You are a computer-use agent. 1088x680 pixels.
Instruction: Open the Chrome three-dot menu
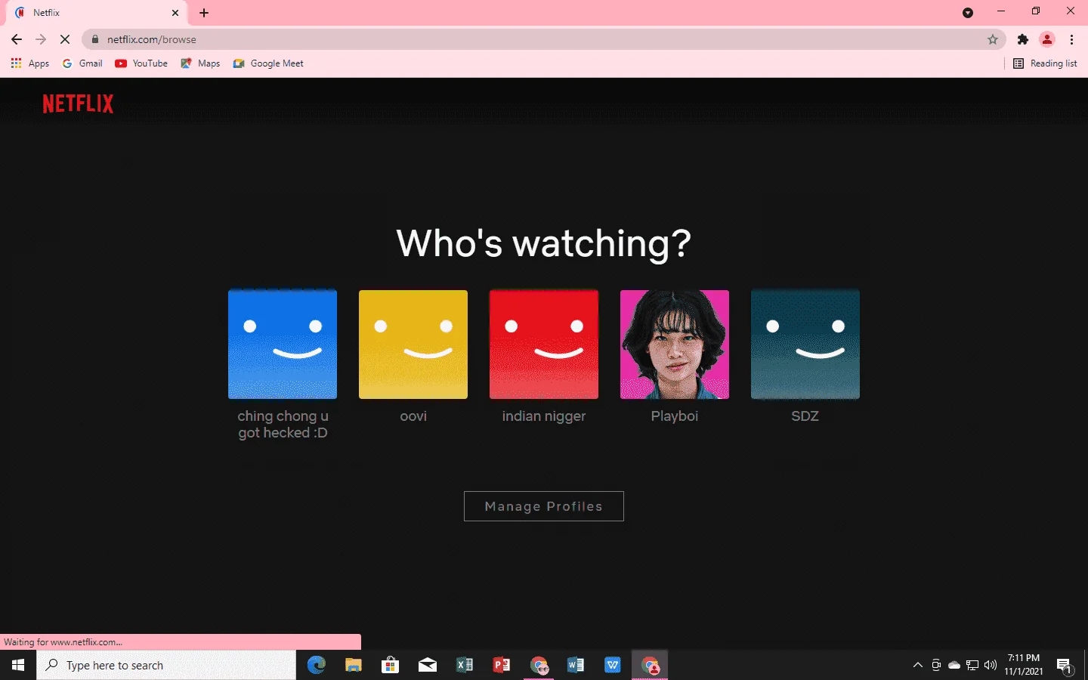click(1071, 39)
